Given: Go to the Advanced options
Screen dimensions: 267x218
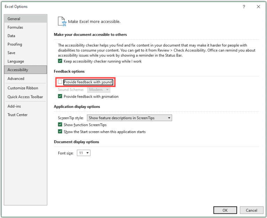Looking at the screenshot, I should pos(25,78).
